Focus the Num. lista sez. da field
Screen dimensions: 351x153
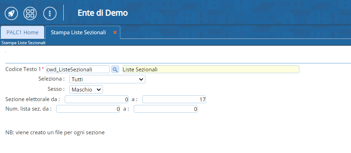[x=88, y=109]
